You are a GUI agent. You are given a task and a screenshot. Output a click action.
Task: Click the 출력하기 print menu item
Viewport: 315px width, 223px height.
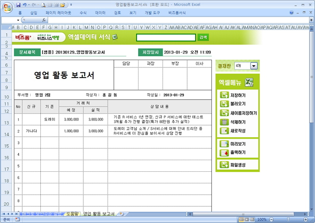[233, 152]
